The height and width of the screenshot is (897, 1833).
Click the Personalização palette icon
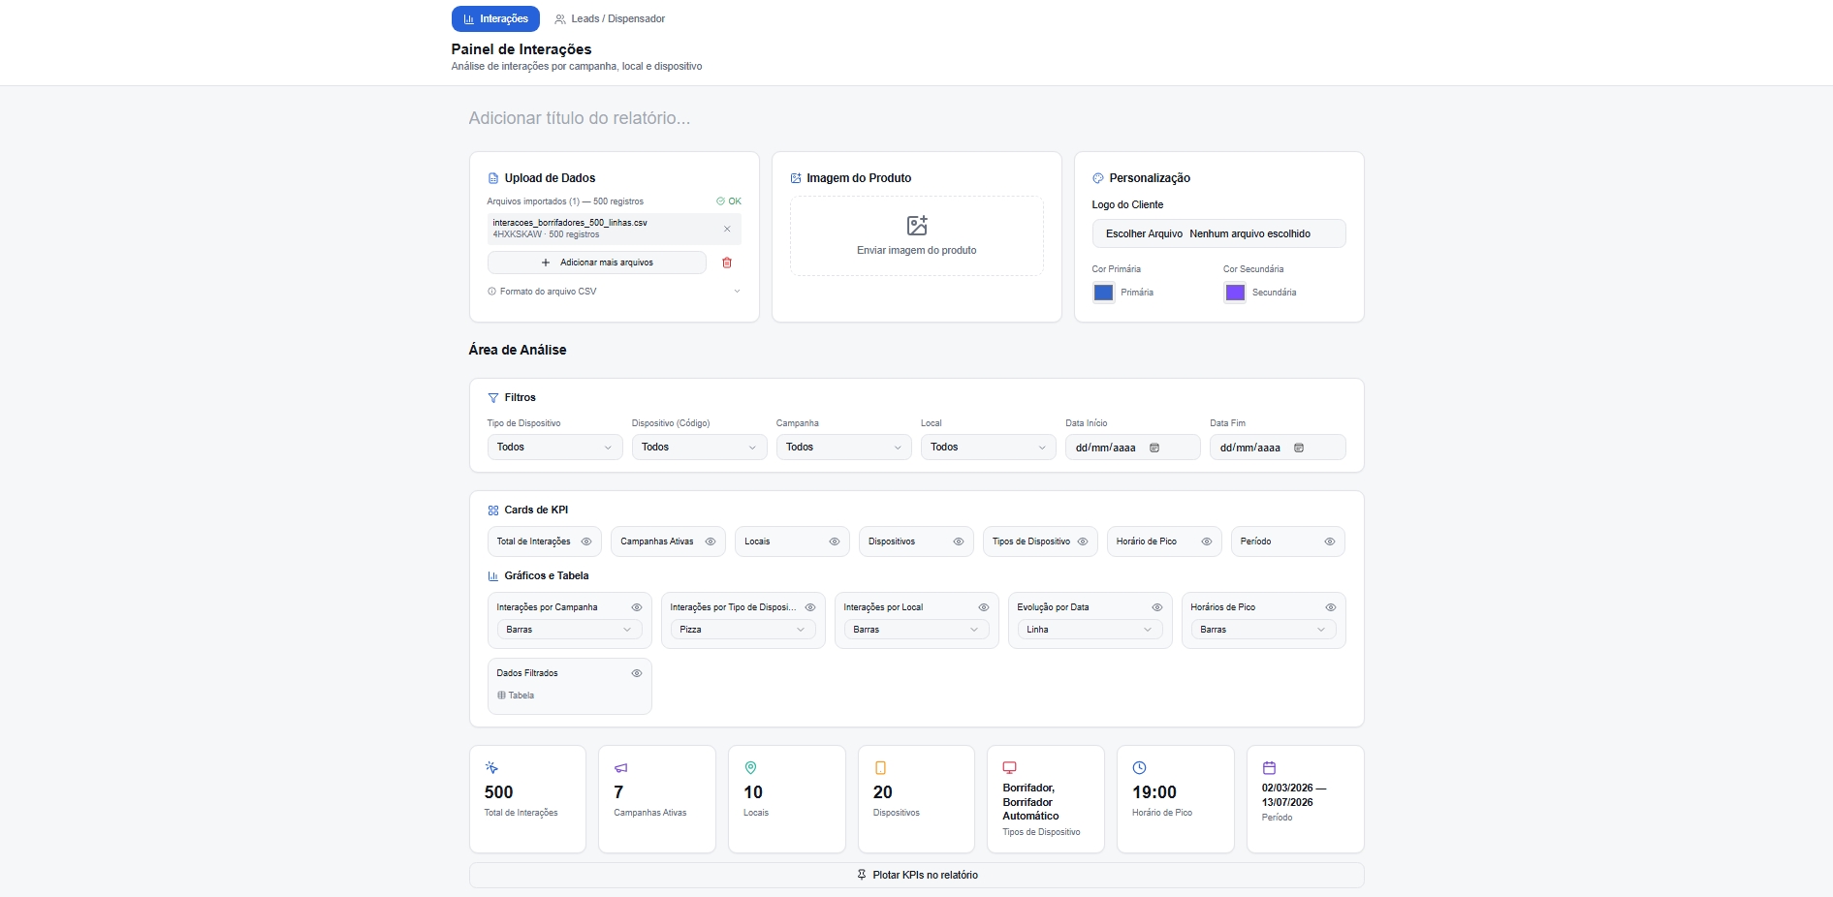pos(1098,178)
